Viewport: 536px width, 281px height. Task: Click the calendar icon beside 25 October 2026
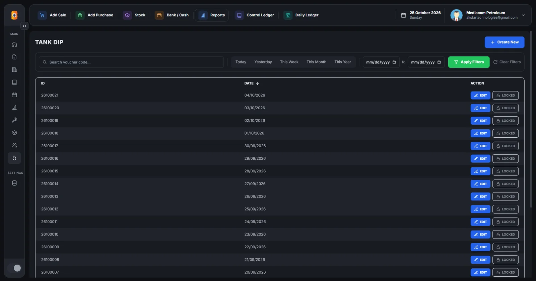[403, 15]
